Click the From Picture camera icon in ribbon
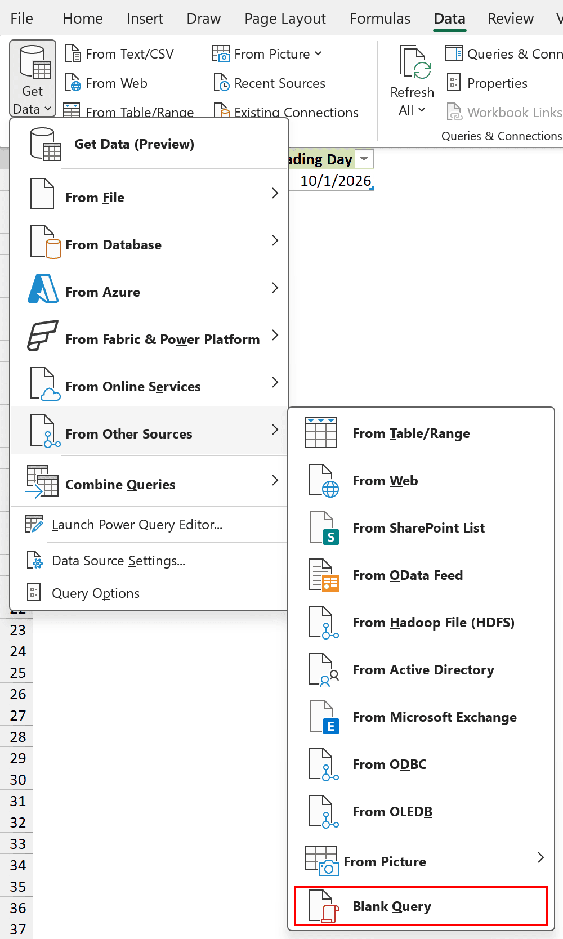 pyautogui.click(x=221, y=53)
